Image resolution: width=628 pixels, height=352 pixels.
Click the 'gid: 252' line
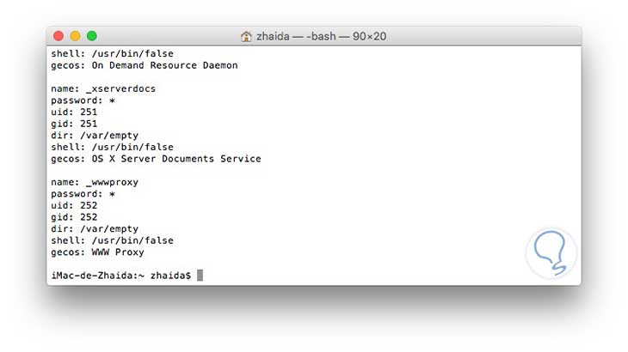[x=74, y=217]
